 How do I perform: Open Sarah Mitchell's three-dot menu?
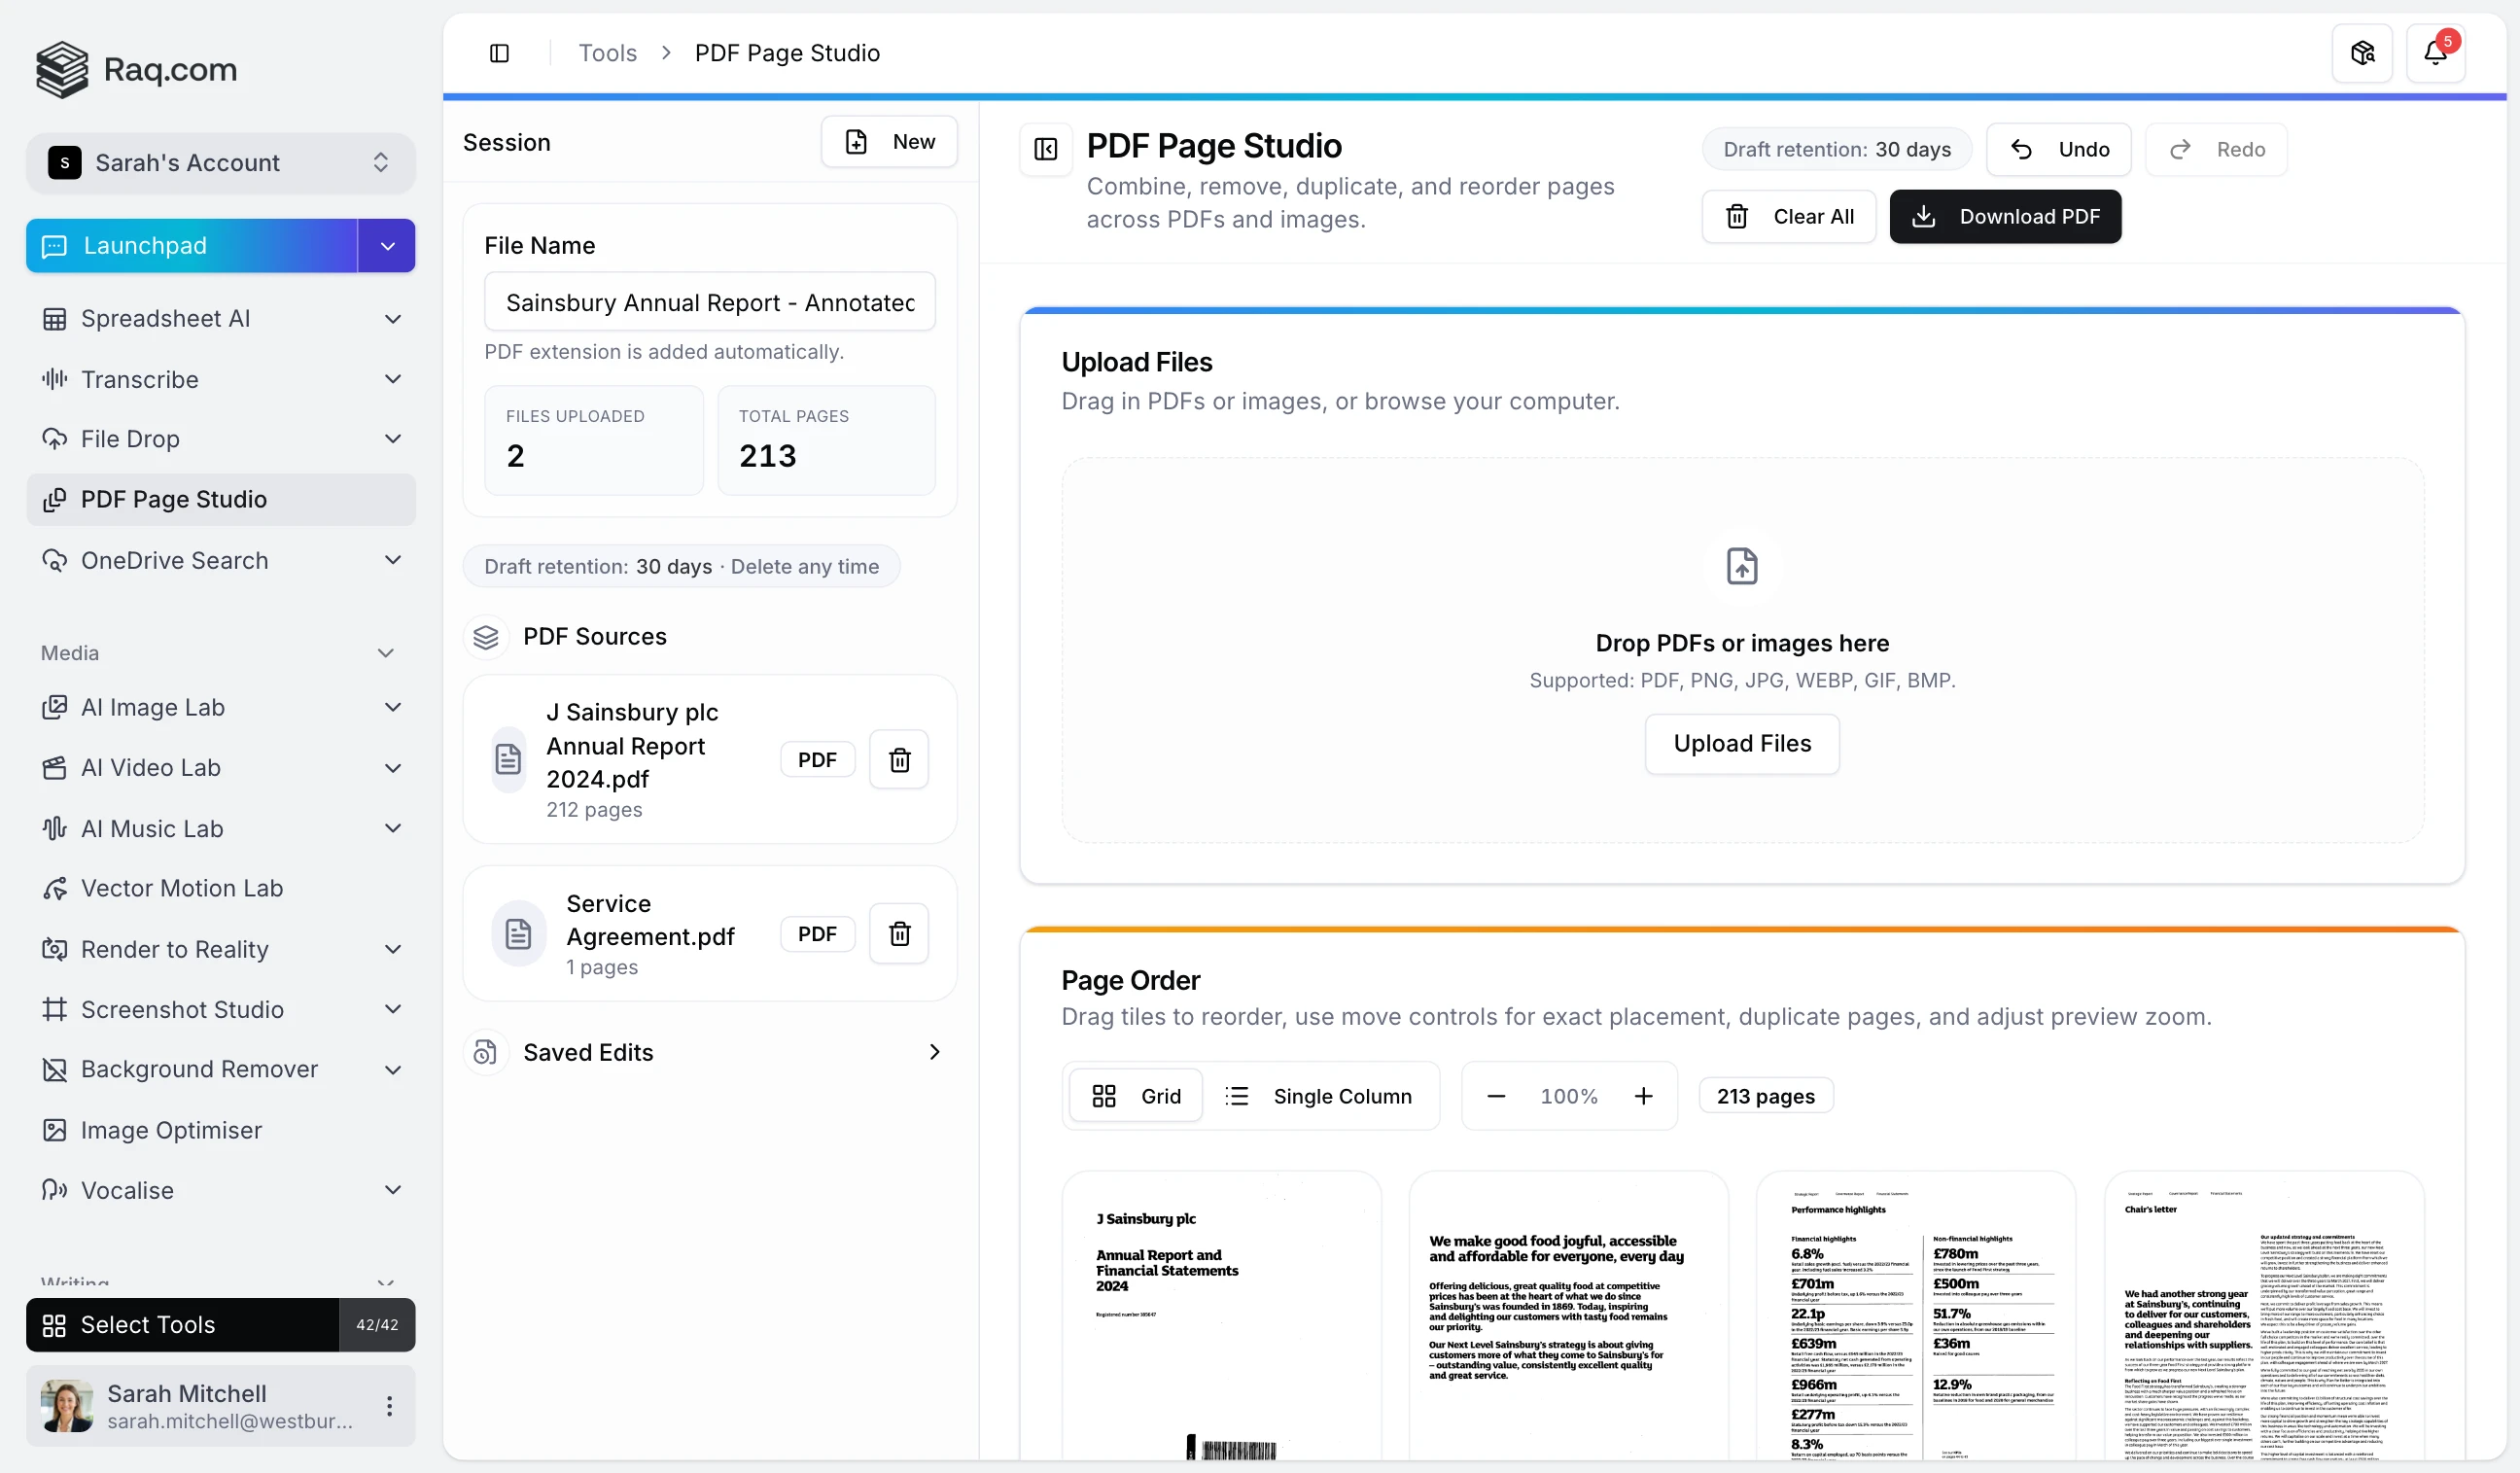[x=389, y=1405]
